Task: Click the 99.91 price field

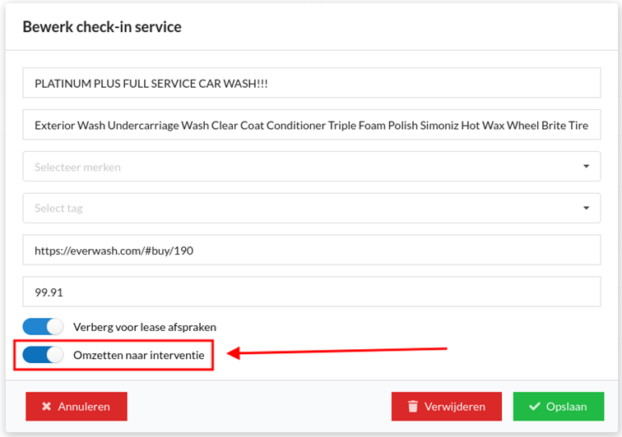Action: (x=311, y=292)
